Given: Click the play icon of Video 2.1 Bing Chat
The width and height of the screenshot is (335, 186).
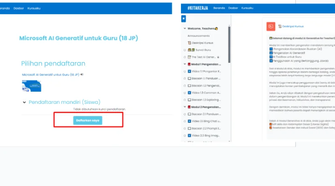Looking at the screenshot, I should [189, 121].
